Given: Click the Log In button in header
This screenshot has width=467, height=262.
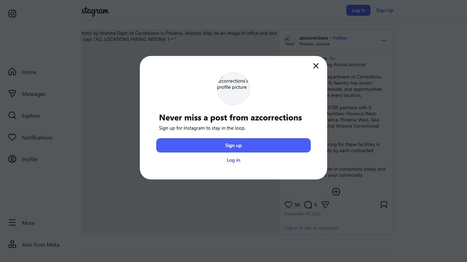Looking at the screenshot, I should [x=358, y=10].
